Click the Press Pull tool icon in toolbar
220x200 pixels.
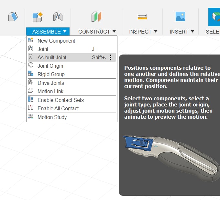click(x=13, y=17)
